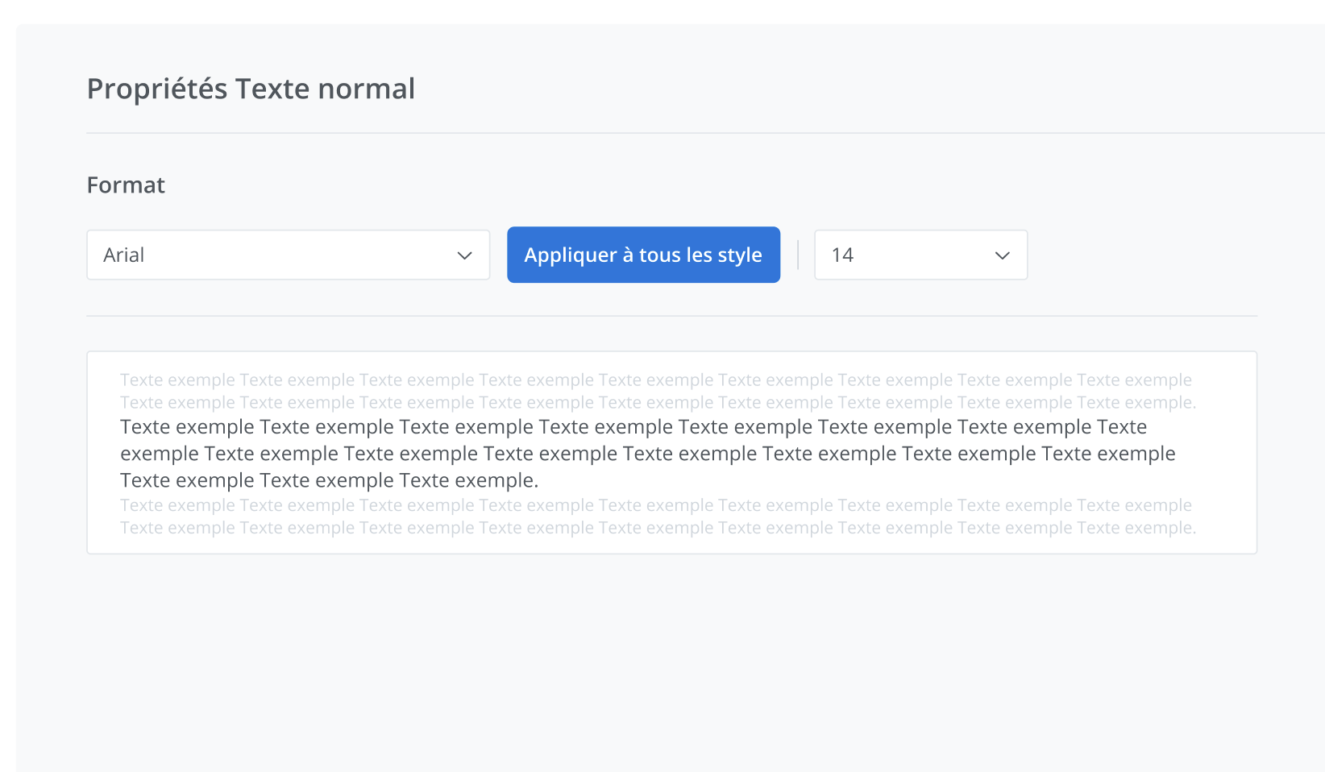1325x772 pixels.
Task: Click the last dark line ending 'exemple.'
Action: tap(329, 480)
